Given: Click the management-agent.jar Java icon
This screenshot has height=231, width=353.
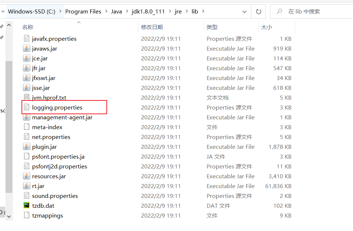Looking at the screenshot, I should tap(27, 117).
